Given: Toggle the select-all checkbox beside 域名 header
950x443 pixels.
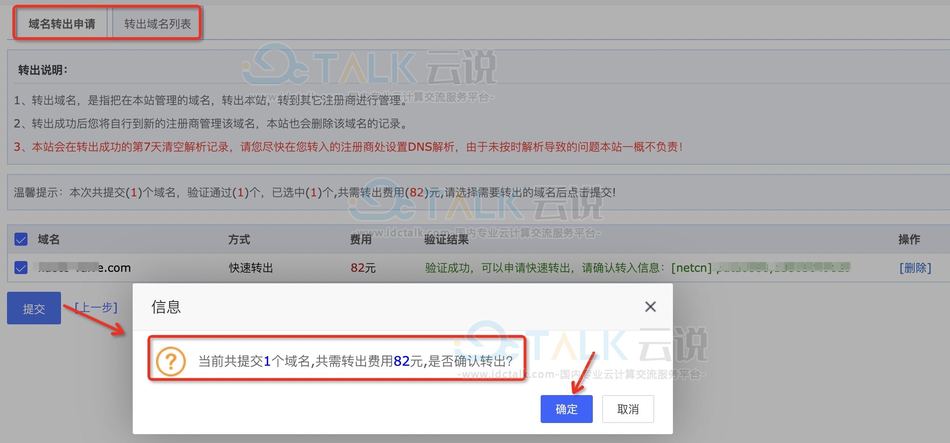Looking at the screenshot, I should tap(21, 240).
